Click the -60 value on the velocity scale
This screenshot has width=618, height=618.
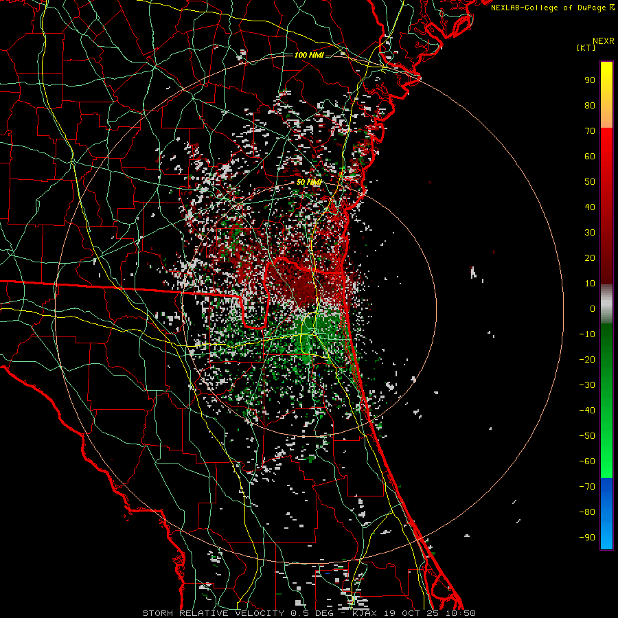[587, 461]
